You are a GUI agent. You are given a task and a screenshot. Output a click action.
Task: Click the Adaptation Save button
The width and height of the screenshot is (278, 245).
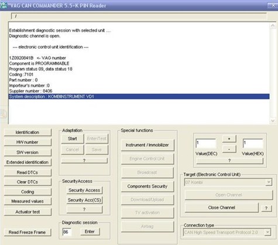coord(97,149)
